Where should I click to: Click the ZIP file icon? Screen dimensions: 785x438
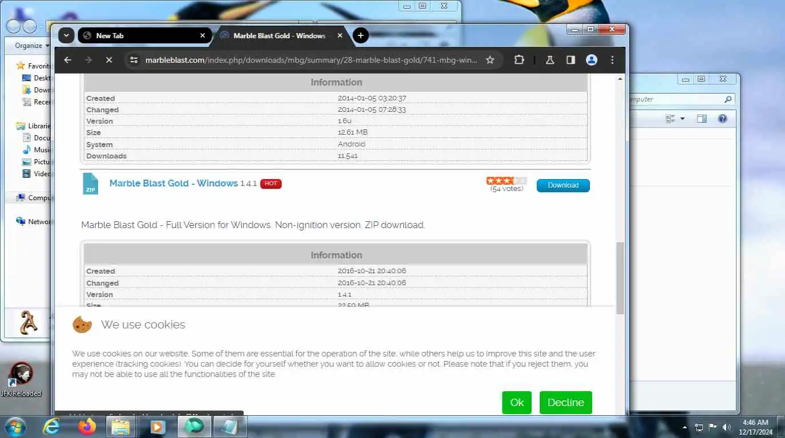click(91, 184)
